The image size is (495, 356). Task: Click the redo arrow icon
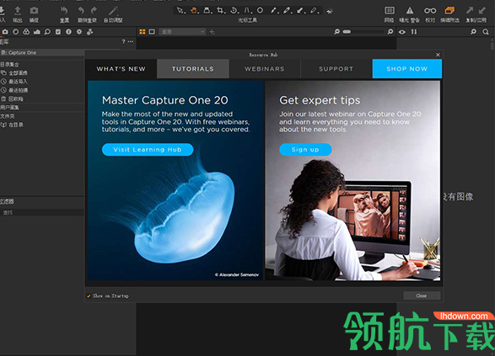coord(94,10)
